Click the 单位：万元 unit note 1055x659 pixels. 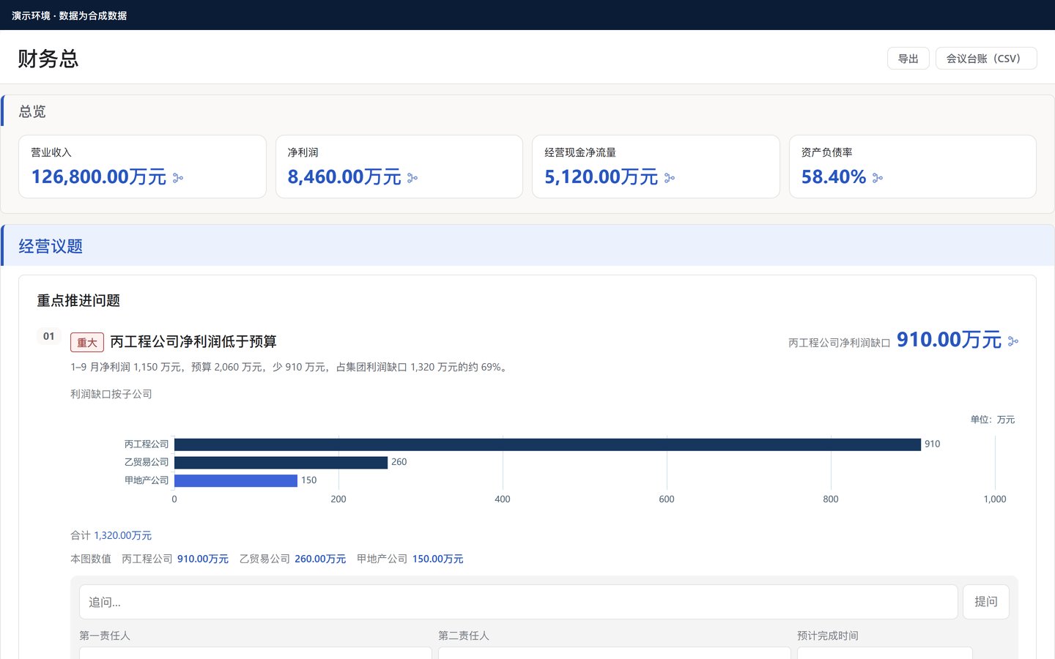pyautogui.click(x=993, y=420)
